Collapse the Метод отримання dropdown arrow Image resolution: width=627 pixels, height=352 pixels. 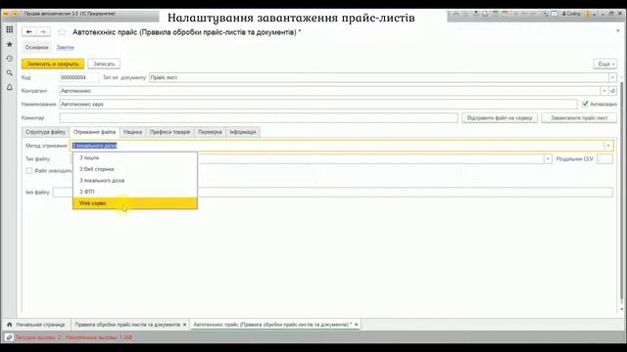tap(608, 146)
